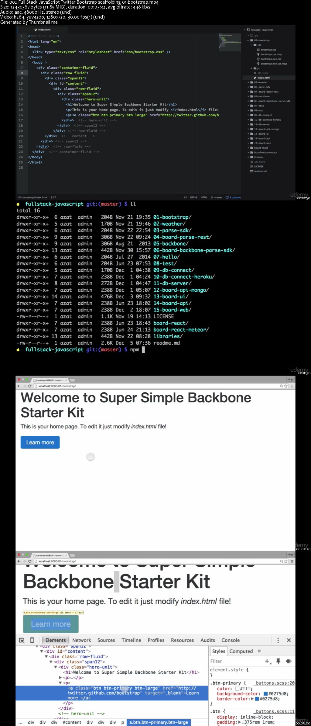Click the package icon beside 3 updates in Atom
The height and width of the screenshot is (726, 311).
pos(227,197)
